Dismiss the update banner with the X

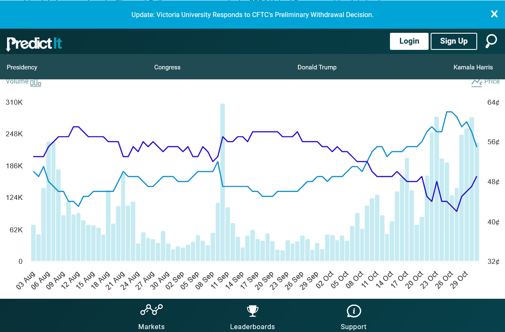point(494,14)
